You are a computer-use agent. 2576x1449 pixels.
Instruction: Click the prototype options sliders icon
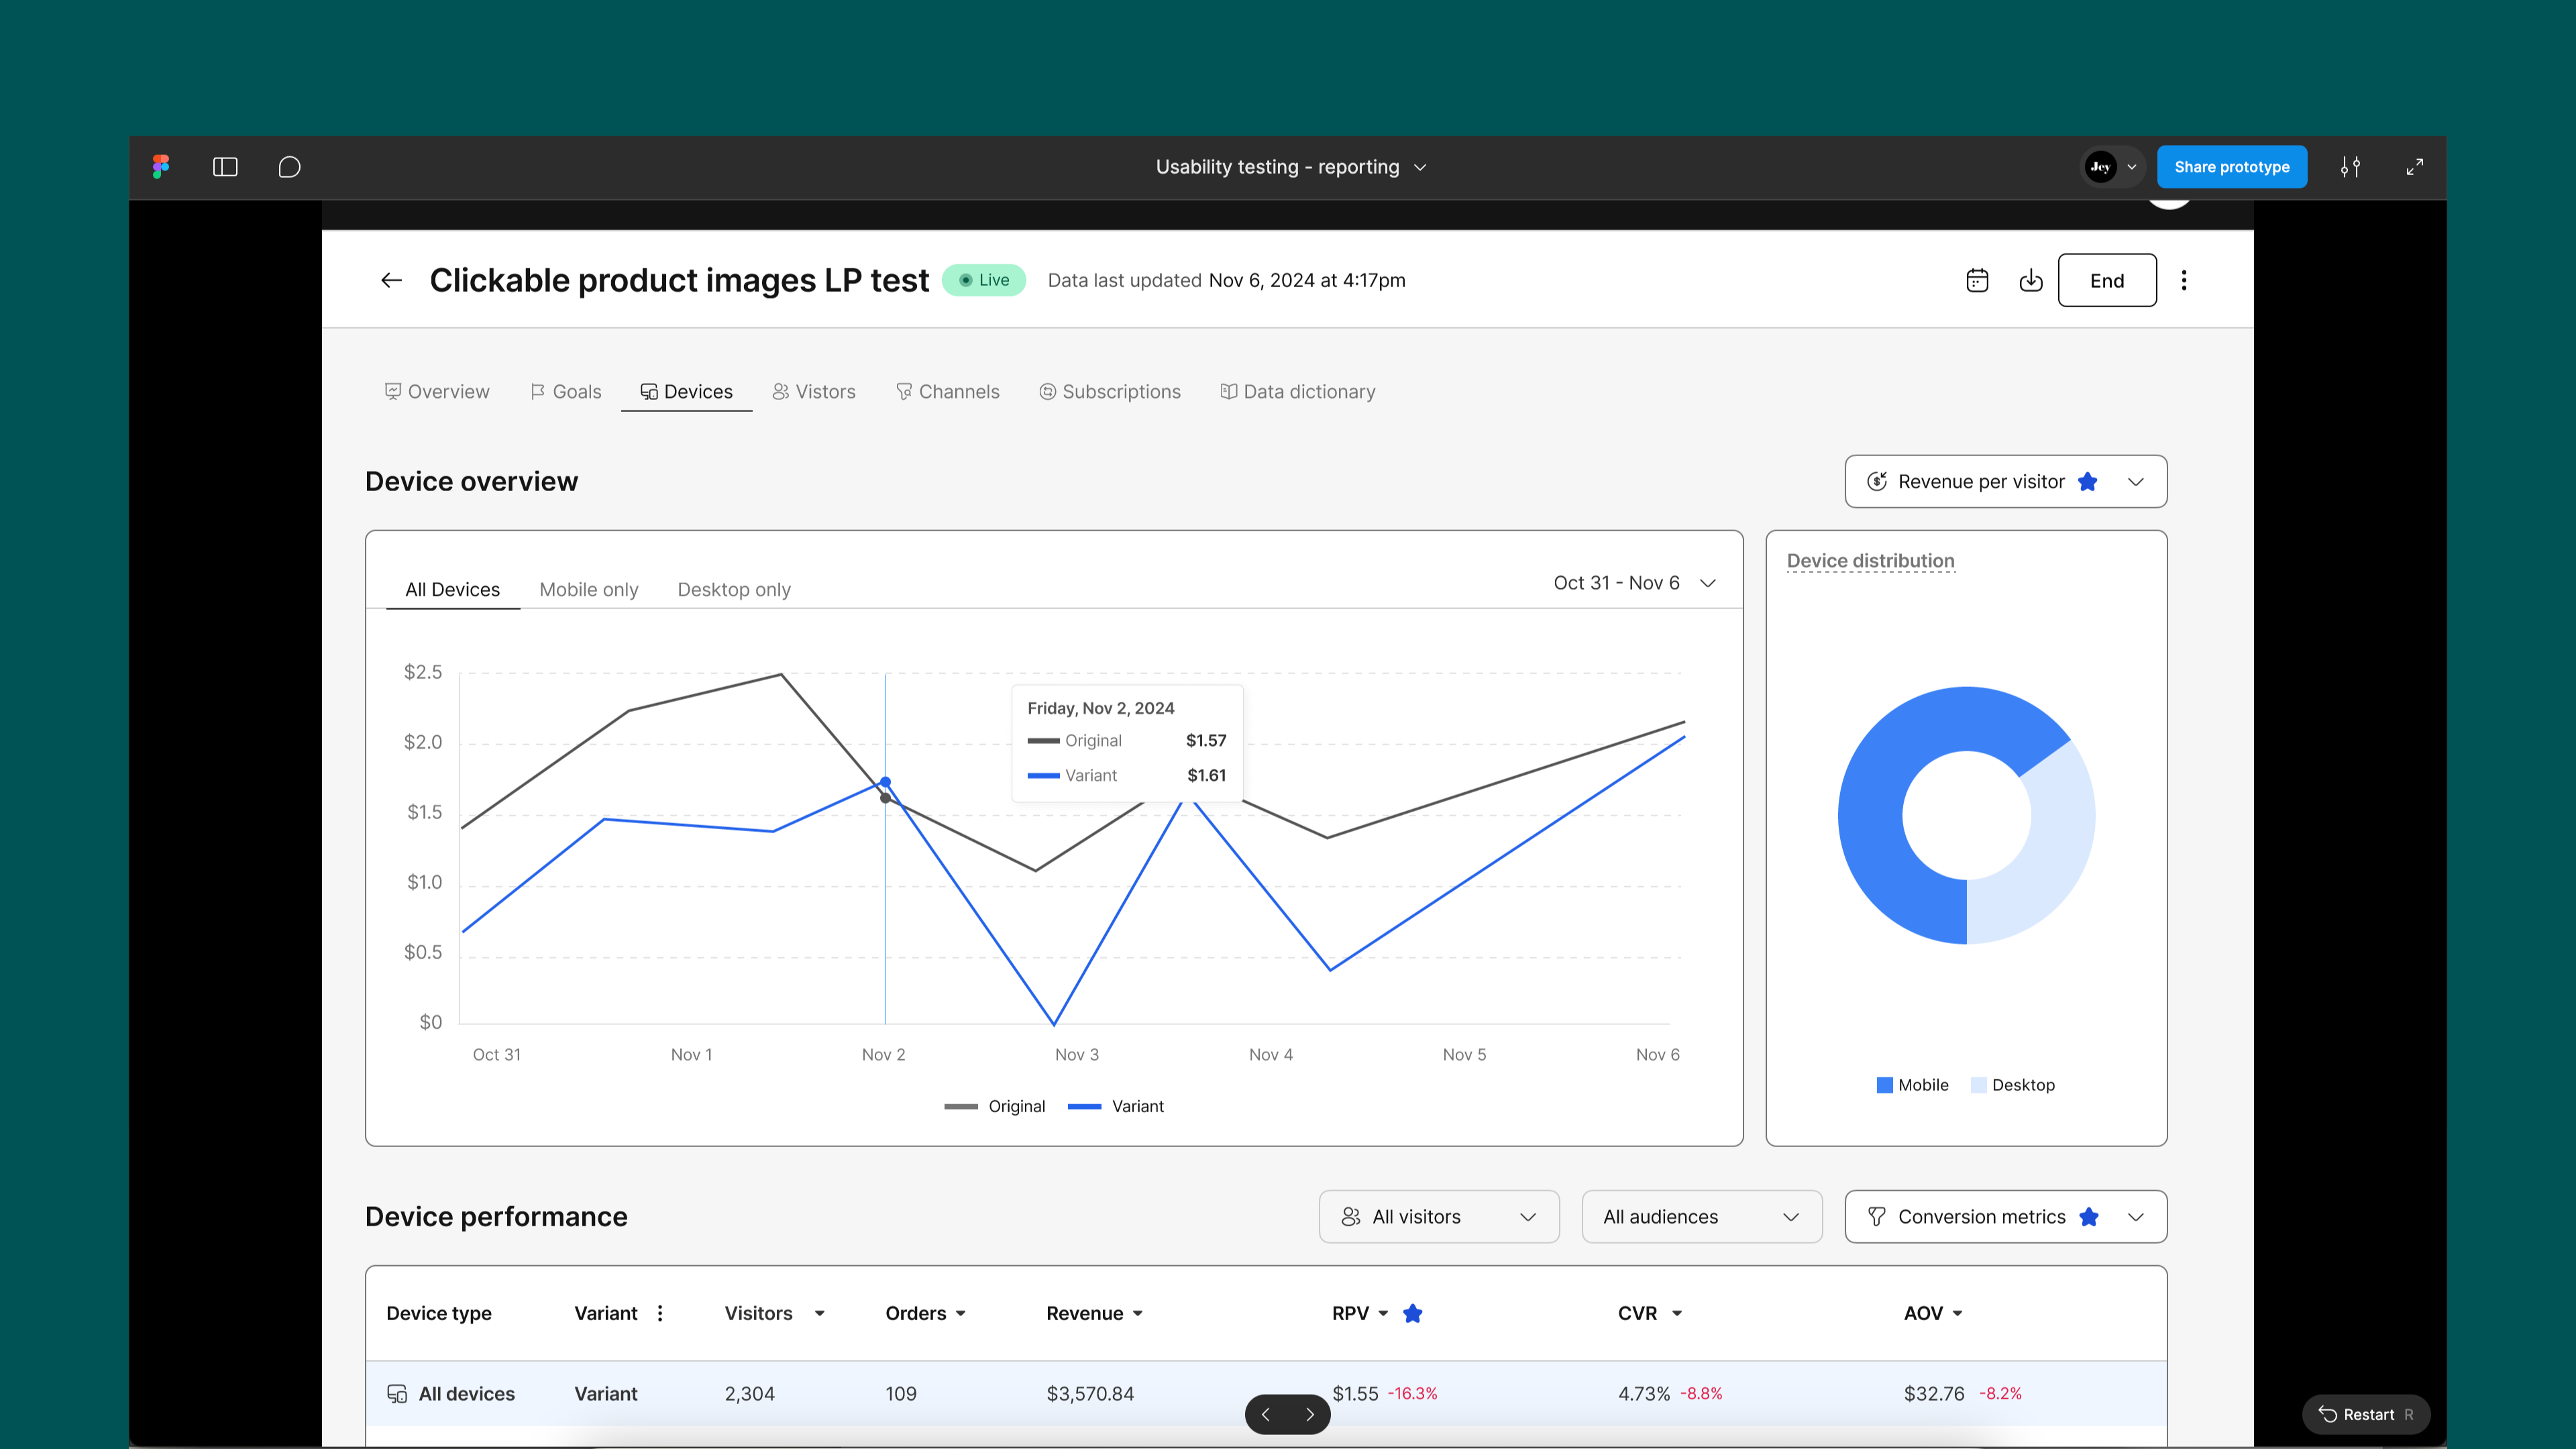click(2350, 167)
